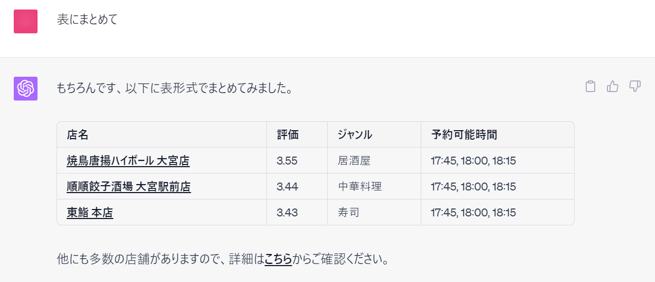Click the 評価 column header

tap(288, 135)
